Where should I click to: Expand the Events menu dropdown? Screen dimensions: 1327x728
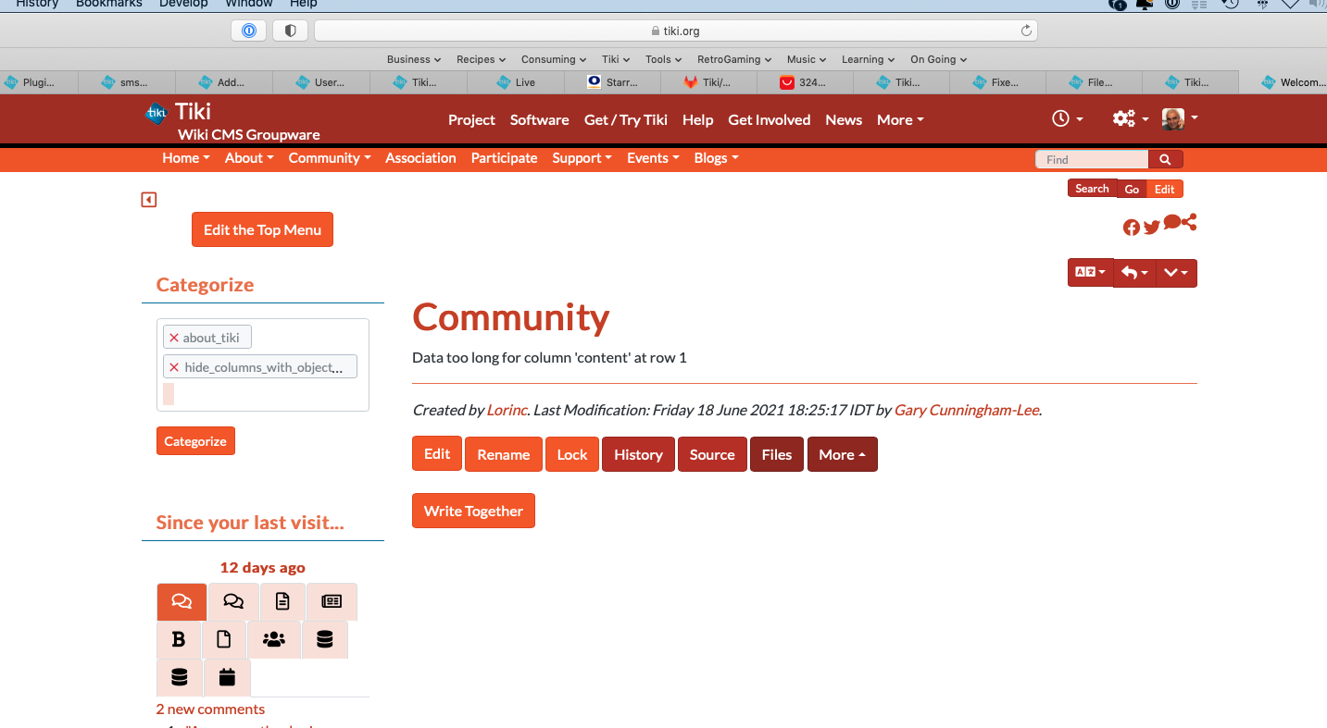click(x=653, y=158)
